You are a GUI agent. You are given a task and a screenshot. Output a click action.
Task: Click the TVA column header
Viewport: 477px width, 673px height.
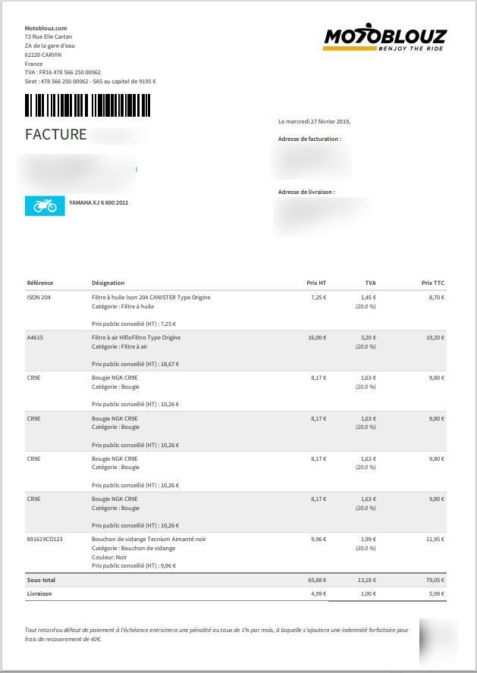click(371, 283)
